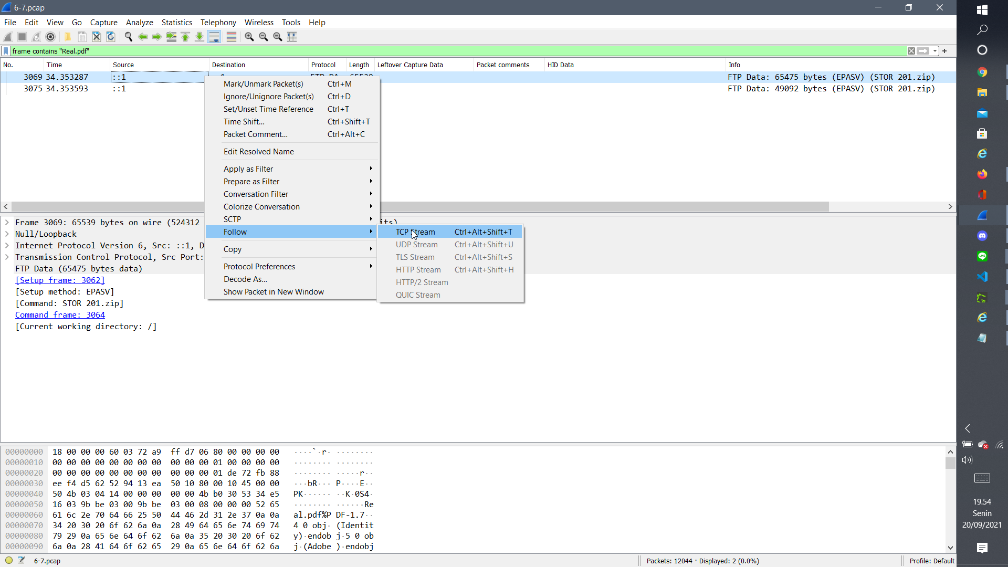Click the find packet magnifier icon
Viewport: 1008px width, 567px height.
click(128, 37)
